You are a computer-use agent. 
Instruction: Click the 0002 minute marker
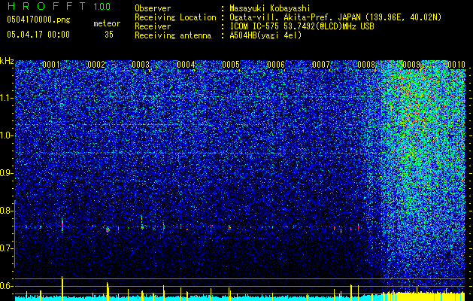click(x=96, y=65)
